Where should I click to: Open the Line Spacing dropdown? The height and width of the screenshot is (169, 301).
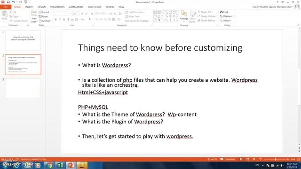click(120, 14)
